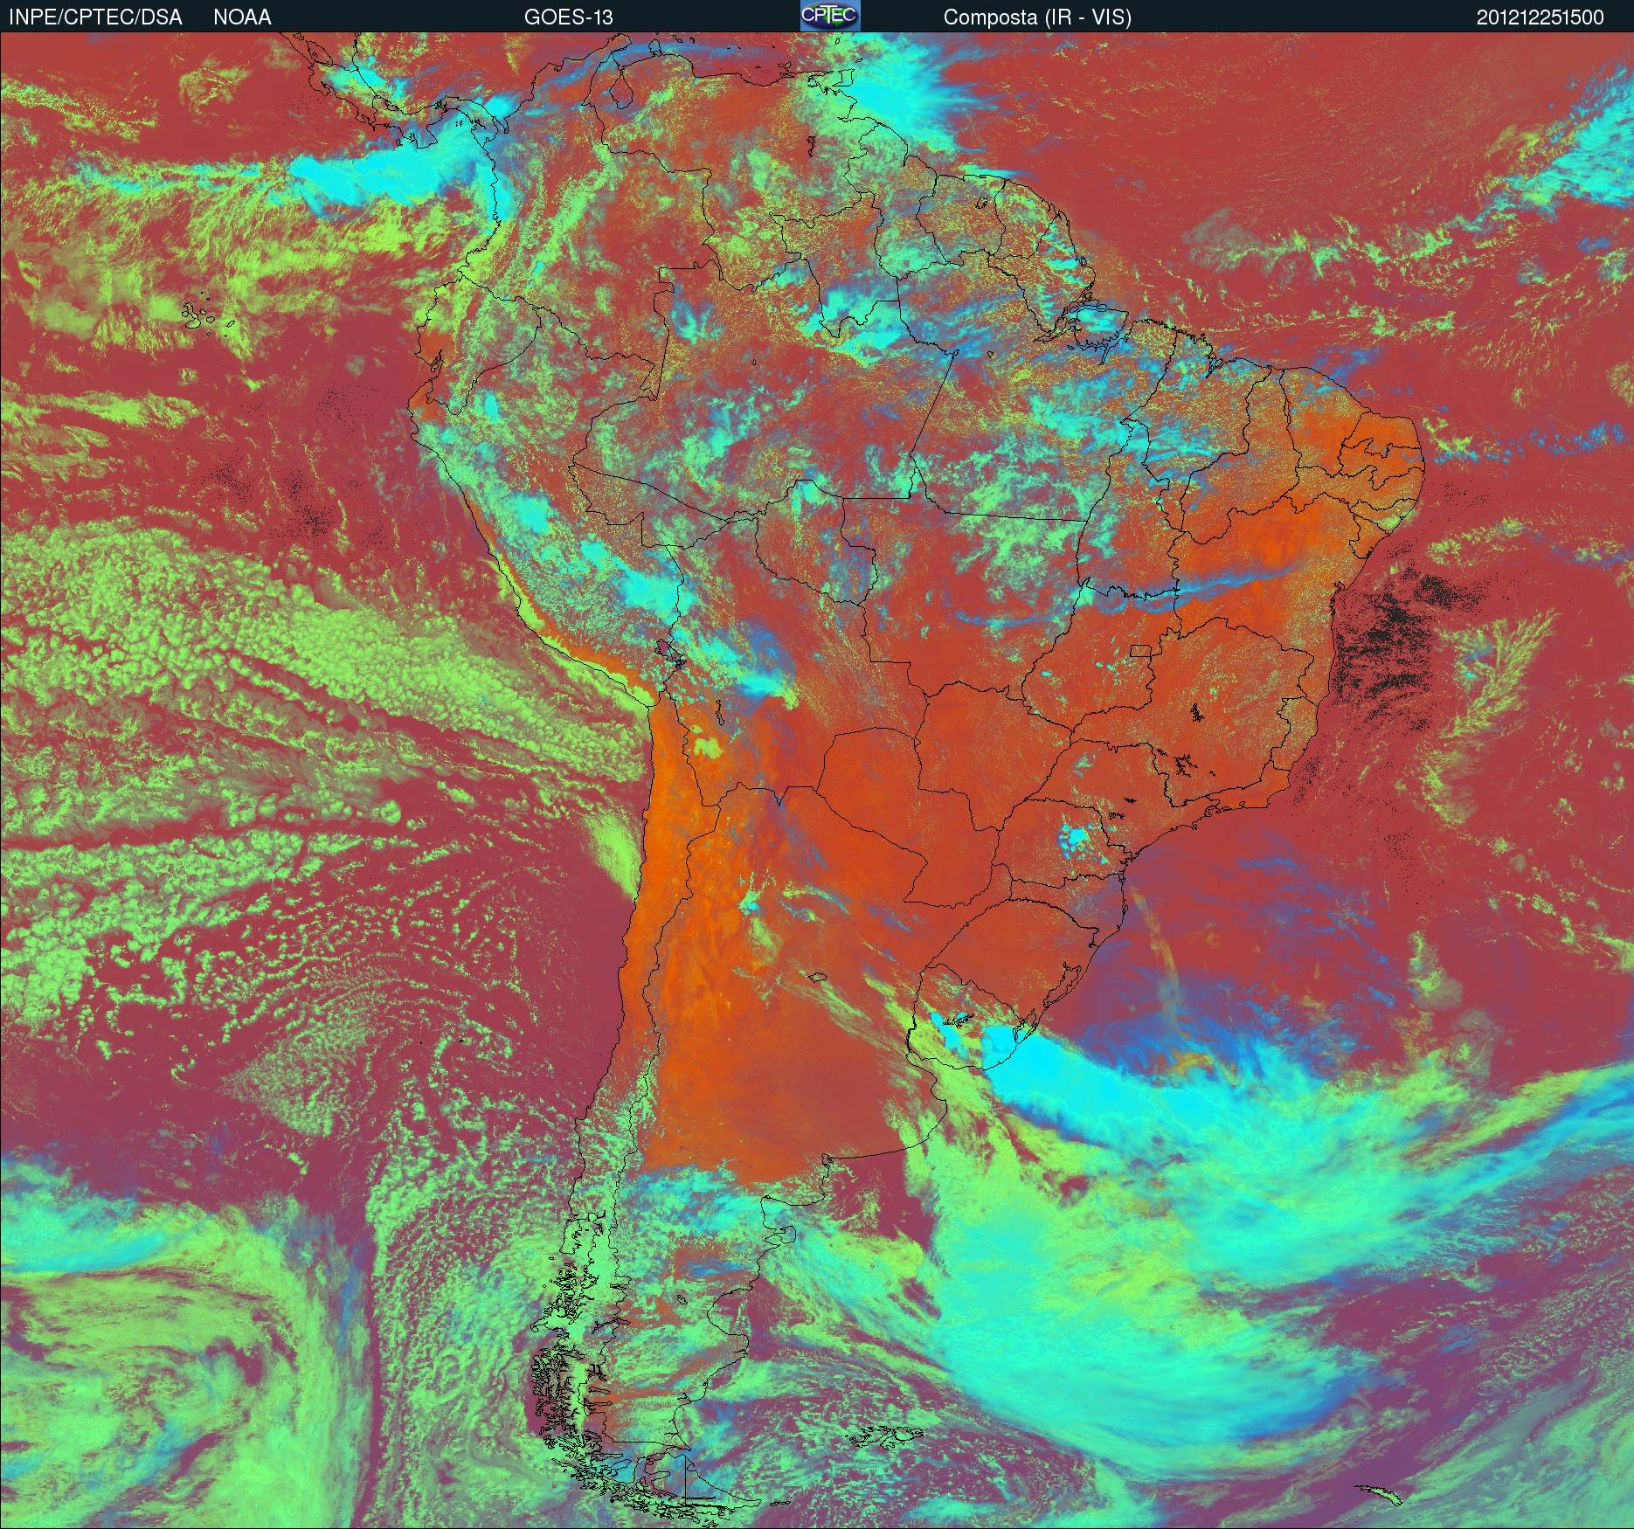Click the NOAA label in the header

242,17
